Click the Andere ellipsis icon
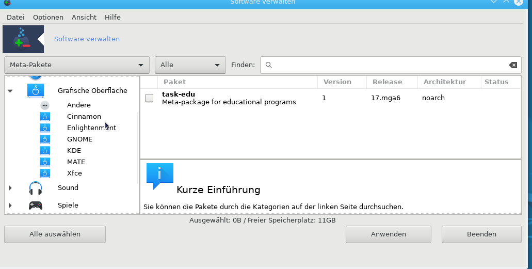The image size is (532, 269). (x=45, y=105)
